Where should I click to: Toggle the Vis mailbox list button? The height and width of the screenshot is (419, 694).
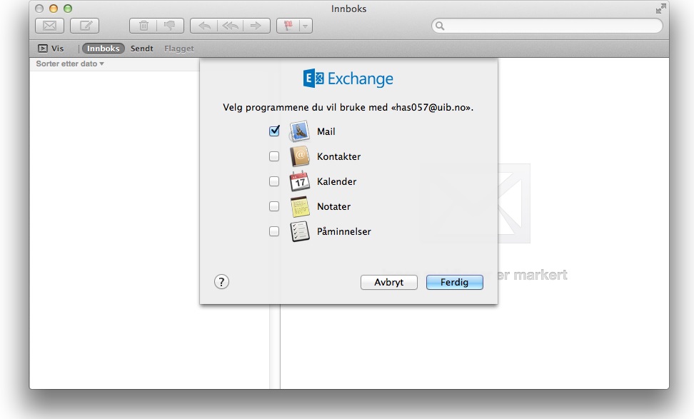click(50, 49)
